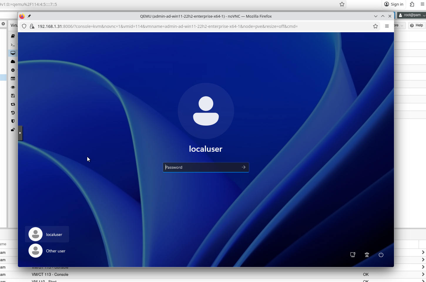
Task: Submit password with the arrow button
Action: click(243, 167)
